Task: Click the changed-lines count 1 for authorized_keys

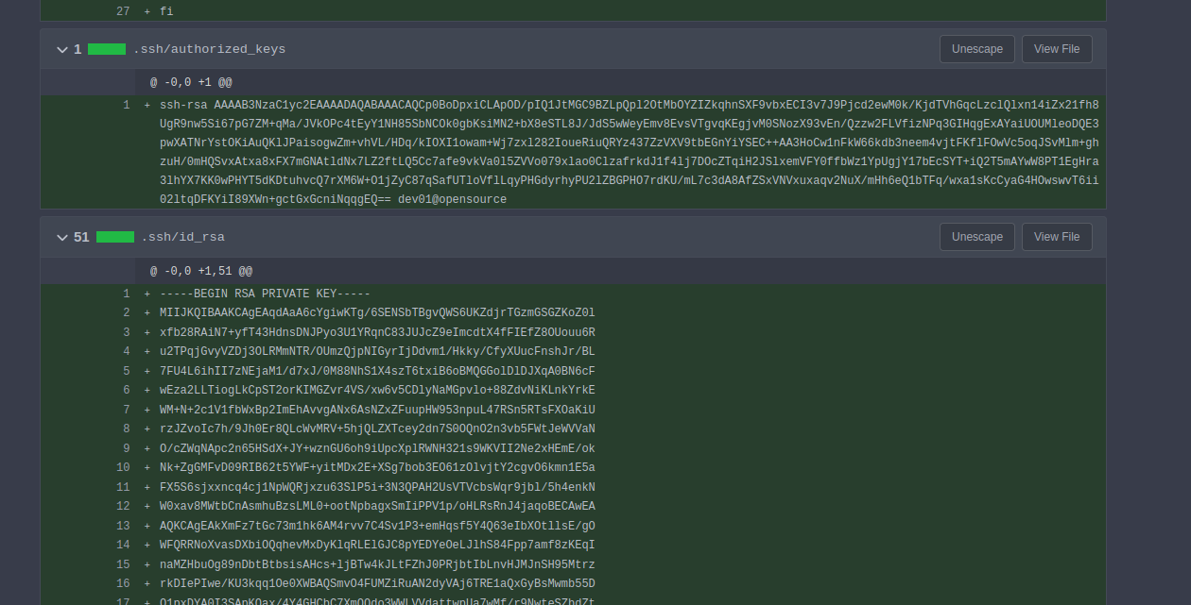Action: point(78,48)
